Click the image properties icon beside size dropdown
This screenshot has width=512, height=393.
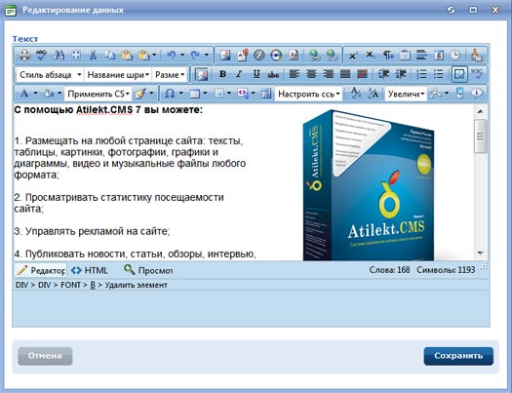[x=202, y=74]
